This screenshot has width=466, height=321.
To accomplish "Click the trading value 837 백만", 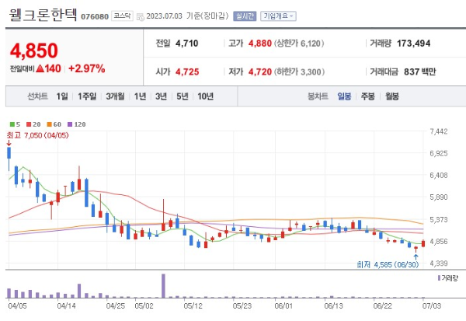I will (419, 72).
